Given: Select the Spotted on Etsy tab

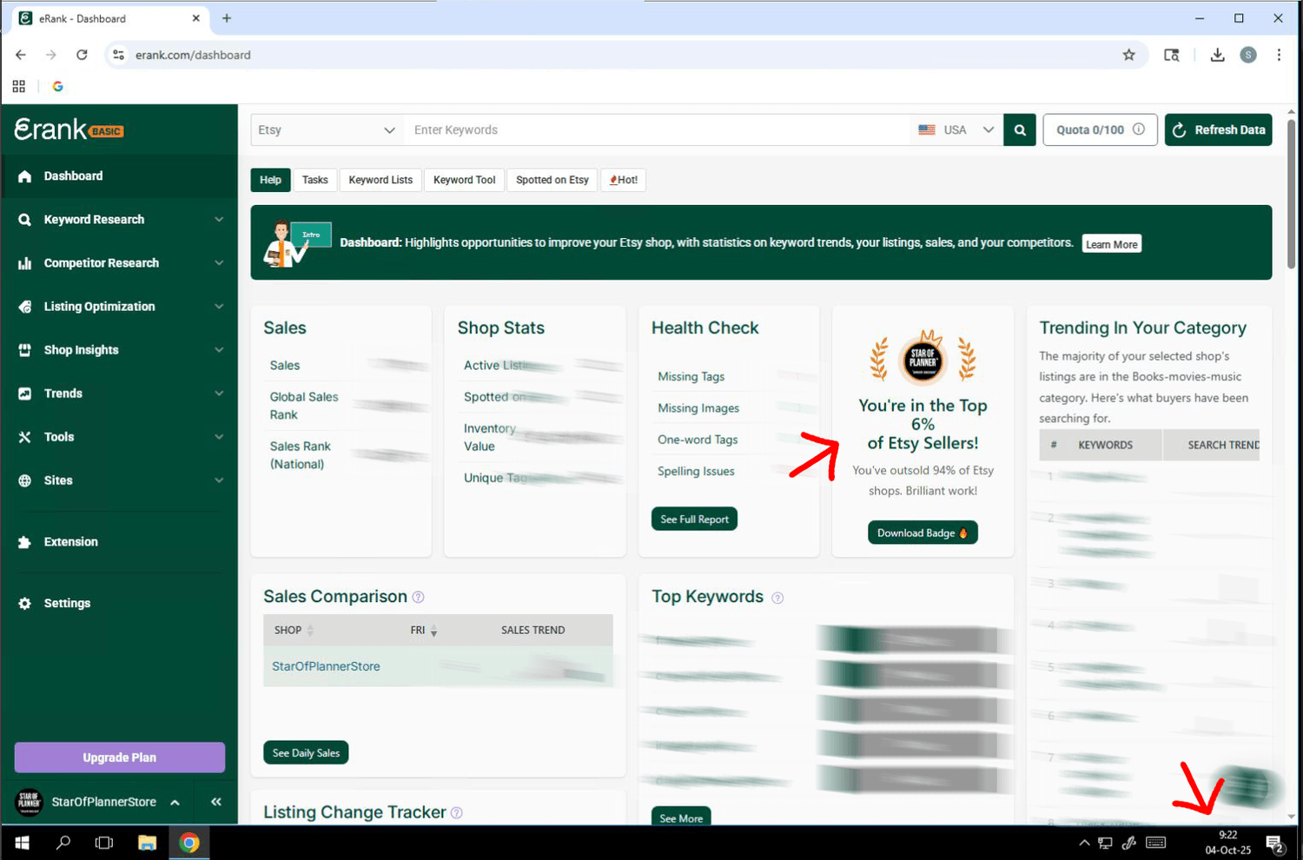Looking at the screenshot, I should coord(552,180).
